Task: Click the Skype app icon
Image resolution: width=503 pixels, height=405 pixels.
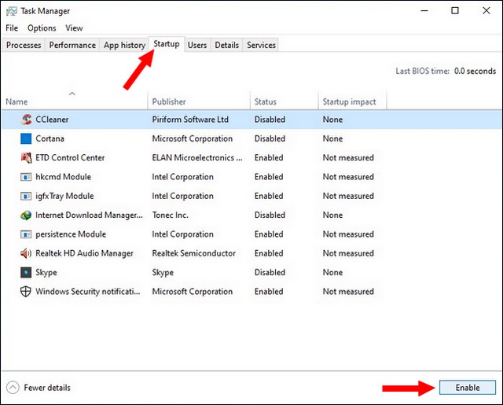Action: pos(26,272)
